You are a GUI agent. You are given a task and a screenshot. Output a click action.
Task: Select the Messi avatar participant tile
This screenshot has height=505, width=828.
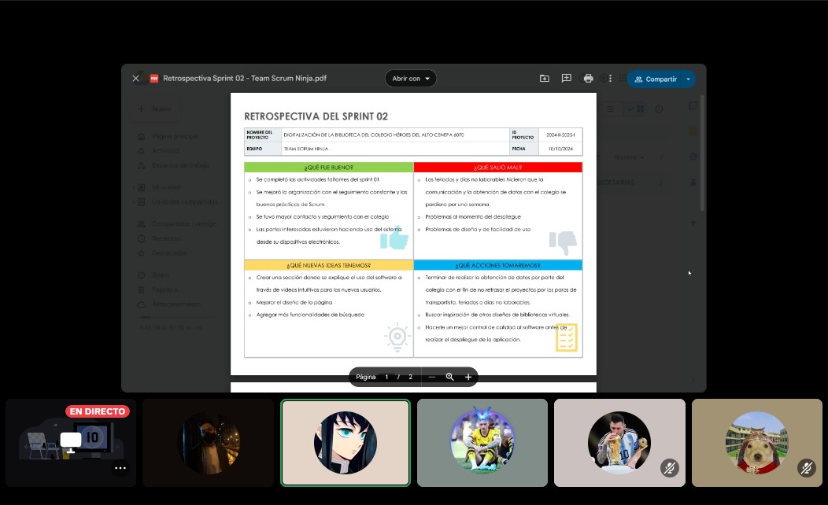click(x=619, y=443)
